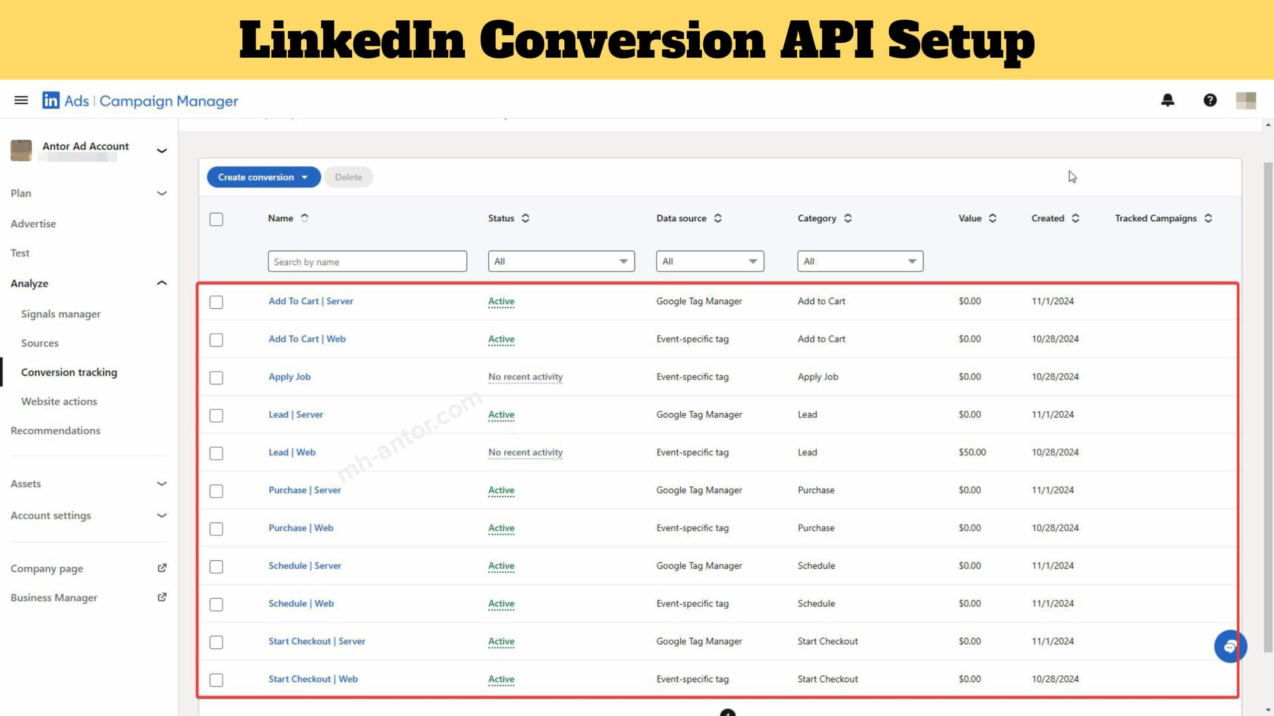Open the notifications bell
This screenshot has width=1274, height=716.
(x=1168, y=100)
